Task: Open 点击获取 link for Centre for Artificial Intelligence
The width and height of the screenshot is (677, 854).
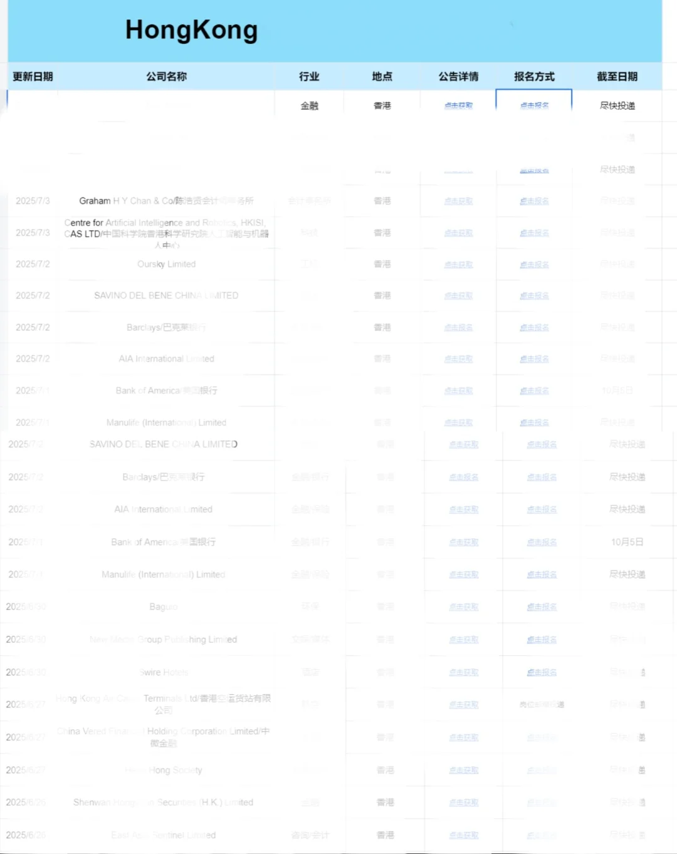Action: [x=458, y=233]
